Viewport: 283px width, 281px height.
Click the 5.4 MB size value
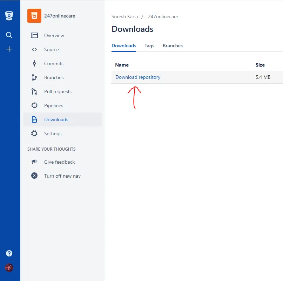pyautogui.click(x=263, y=77)
